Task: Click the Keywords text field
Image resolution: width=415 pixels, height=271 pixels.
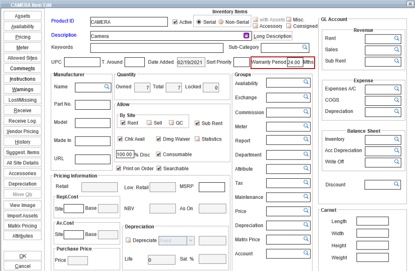Action: tap(156, 48)
